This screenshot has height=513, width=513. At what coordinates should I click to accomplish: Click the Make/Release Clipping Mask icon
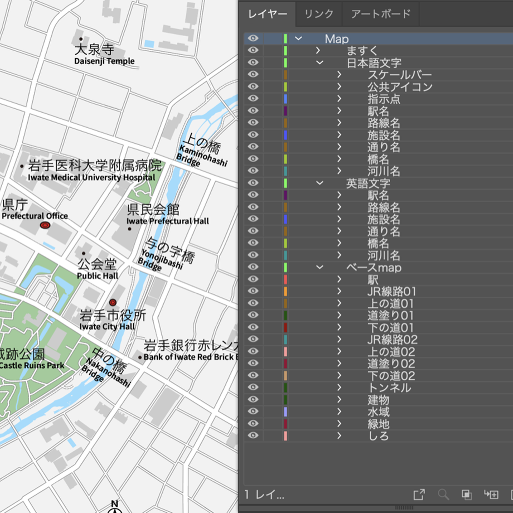(x=467, y=495)
